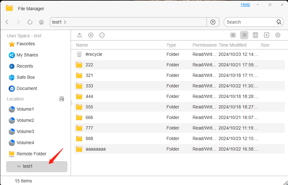
Task: Switch to grid thumbnail view
Action: coord(233,35)
